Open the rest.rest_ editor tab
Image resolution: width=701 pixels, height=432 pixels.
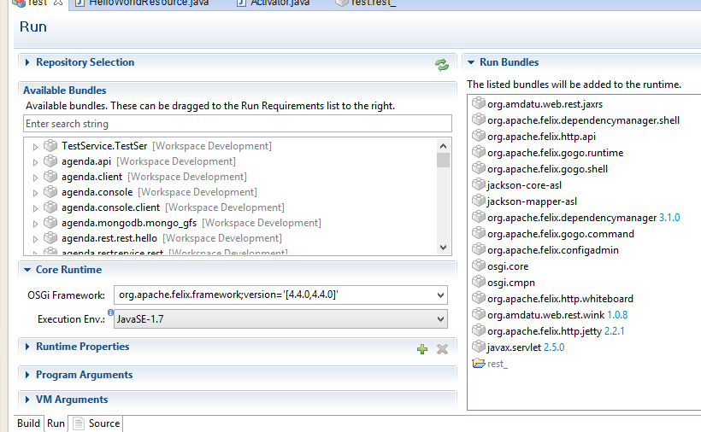click(366, 3)
